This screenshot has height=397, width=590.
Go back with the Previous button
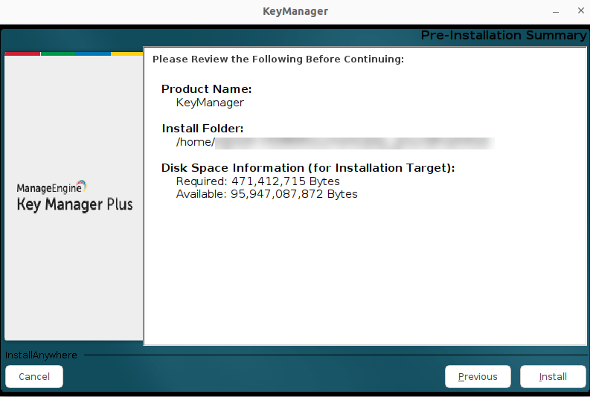click(x=478, y=376)
